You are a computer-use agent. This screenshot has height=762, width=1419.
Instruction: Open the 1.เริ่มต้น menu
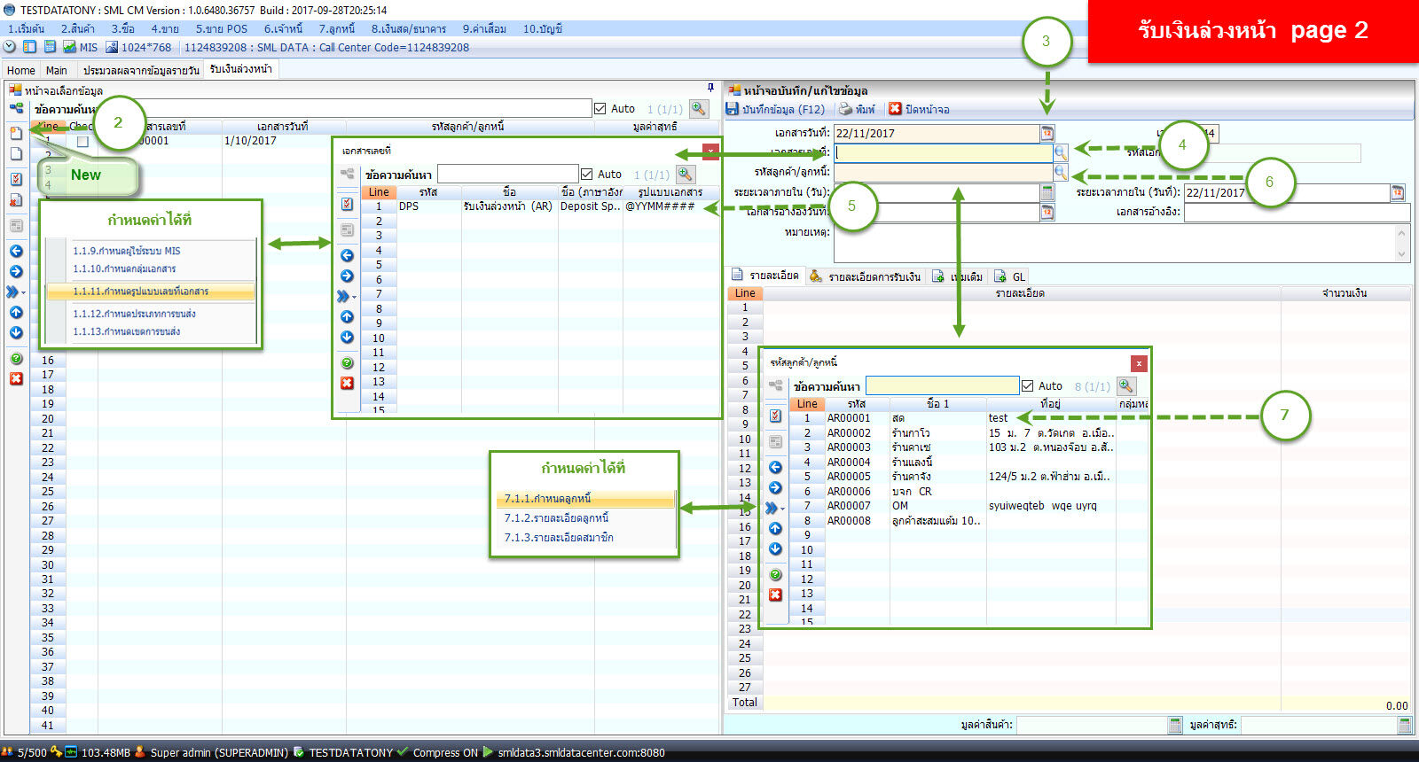click(26, 28)
